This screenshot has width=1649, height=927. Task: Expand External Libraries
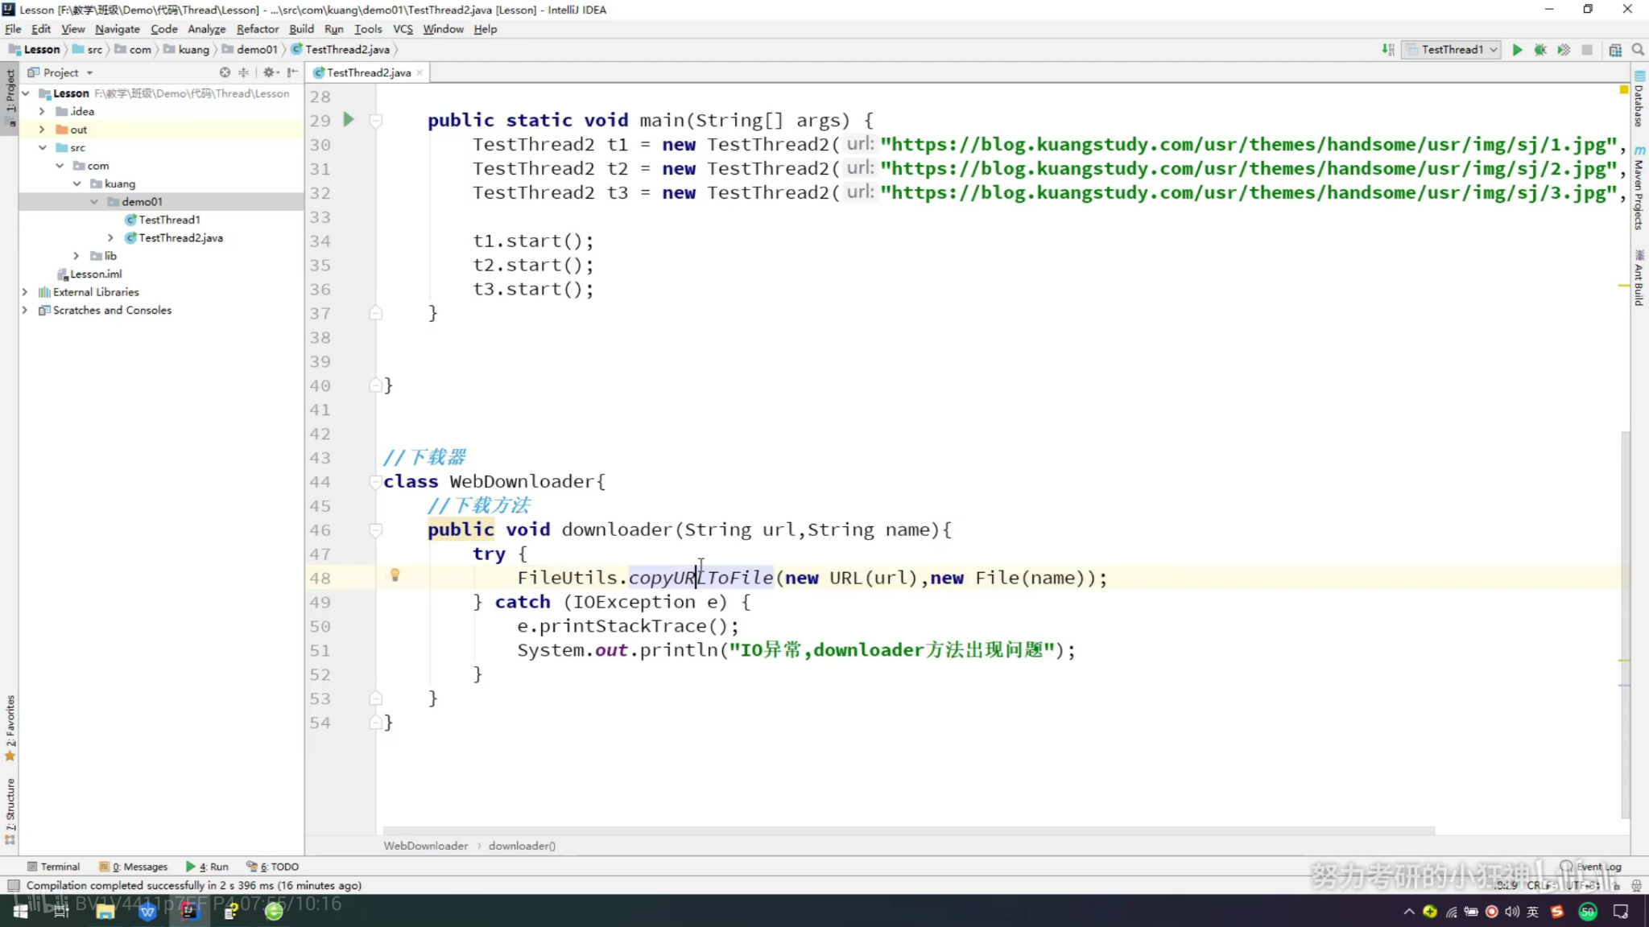[25, 292]
